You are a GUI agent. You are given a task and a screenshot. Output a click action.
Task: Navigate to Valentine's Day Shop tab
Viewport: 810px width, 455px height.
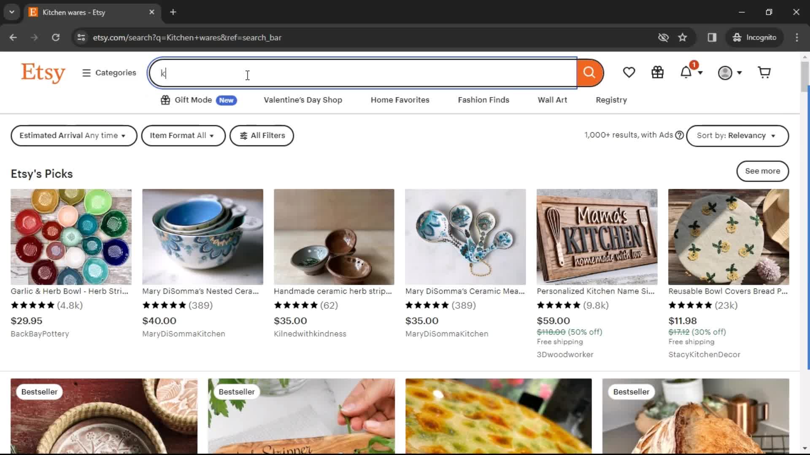302,99
